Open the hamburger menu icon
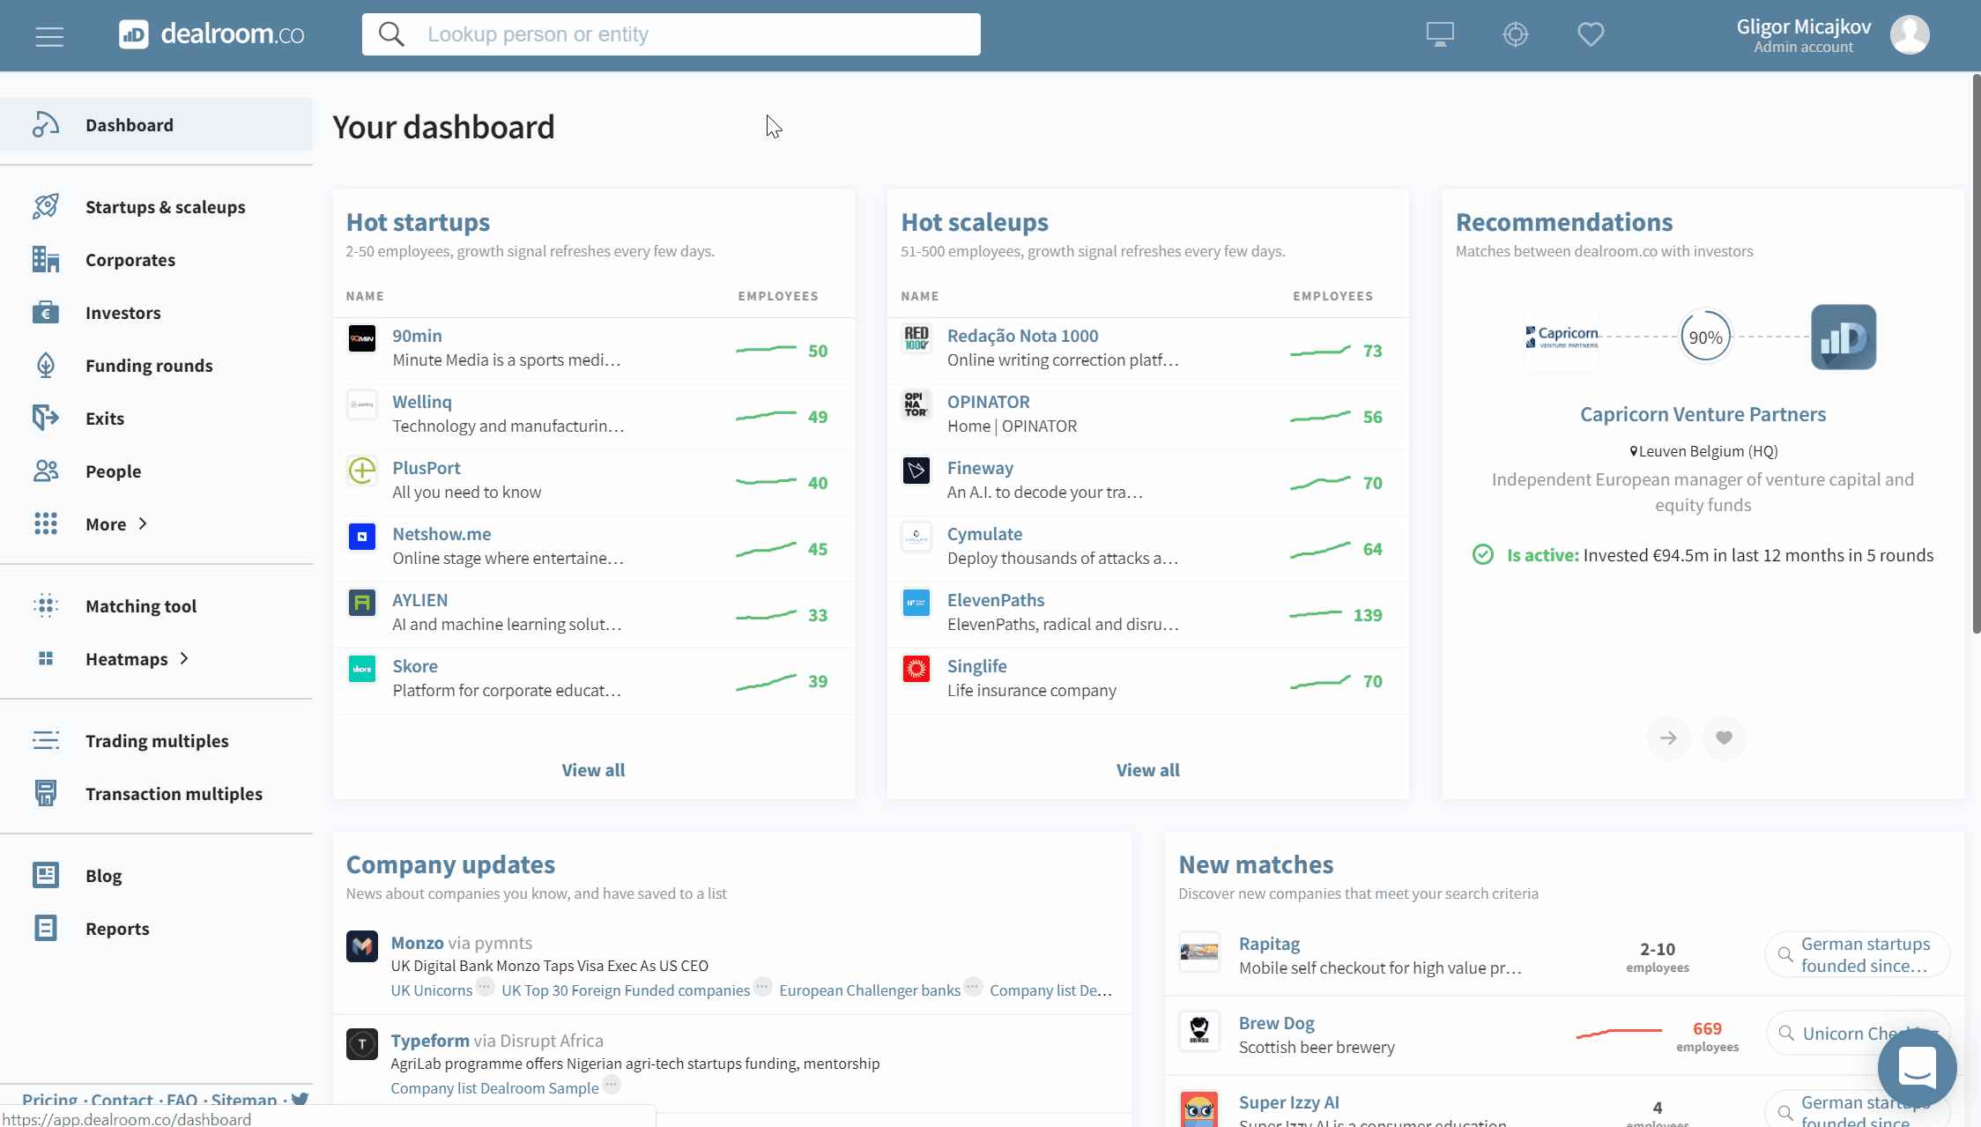 coord(49,36)
